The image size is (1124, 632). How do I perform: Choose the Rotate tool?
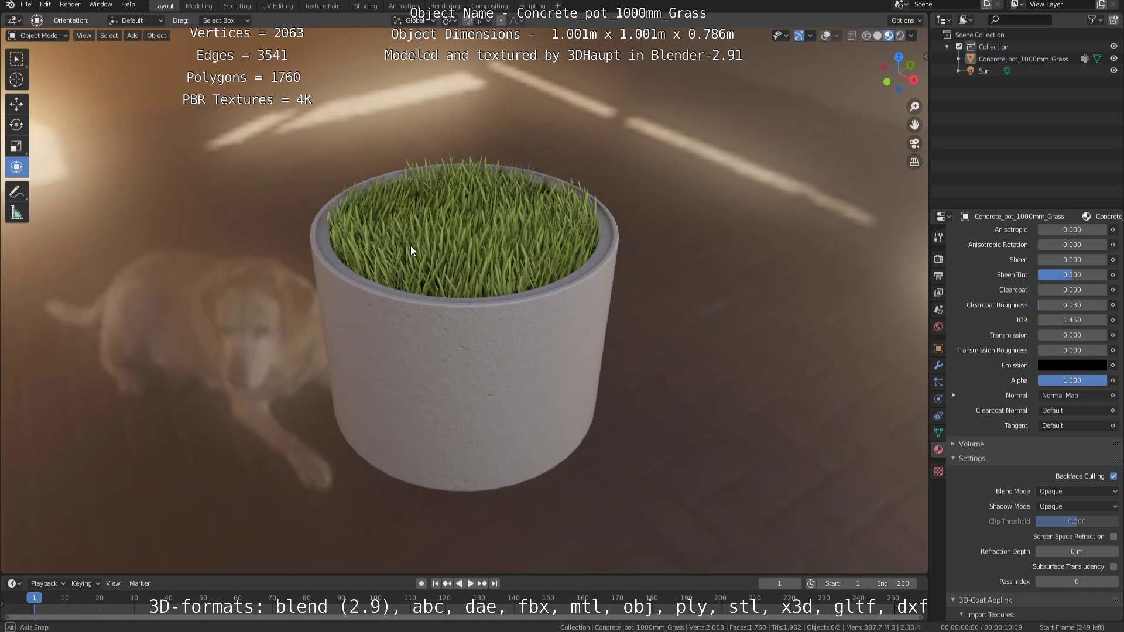pos(16,125)
